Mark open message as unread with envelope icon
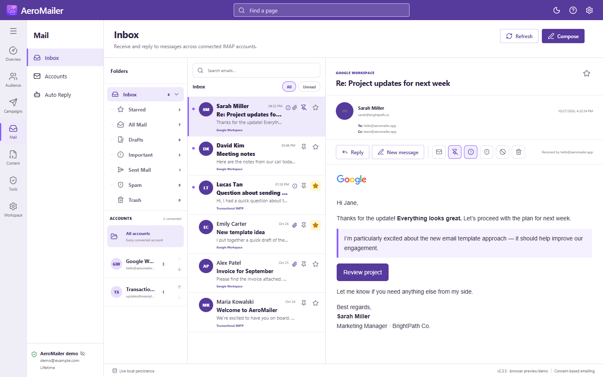This screenshot has height=377, width=603. [x=439, y=152]
